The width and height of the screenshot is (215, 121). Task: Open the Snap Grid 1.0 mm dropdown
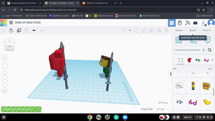pyautogui.click(x=162, y=109)
